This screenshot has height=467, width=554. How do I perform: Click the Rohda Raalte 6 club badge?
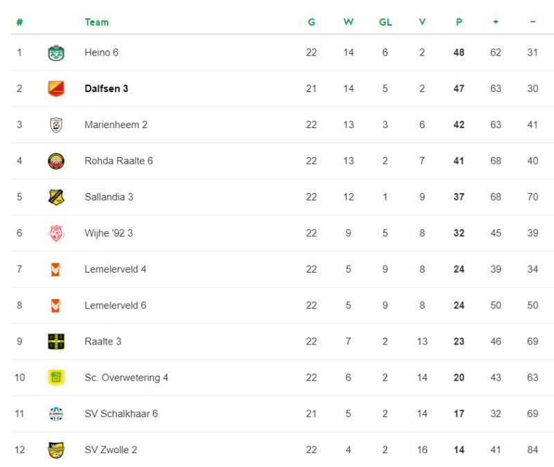pos(56,161)
